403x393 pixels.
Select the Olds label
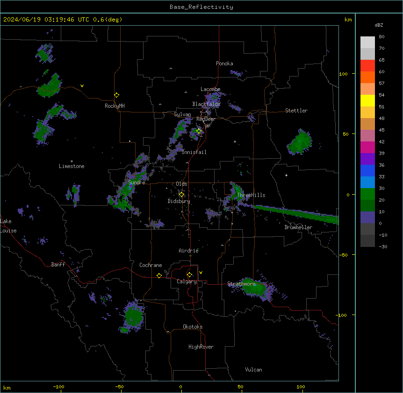(x=181, y=184)
